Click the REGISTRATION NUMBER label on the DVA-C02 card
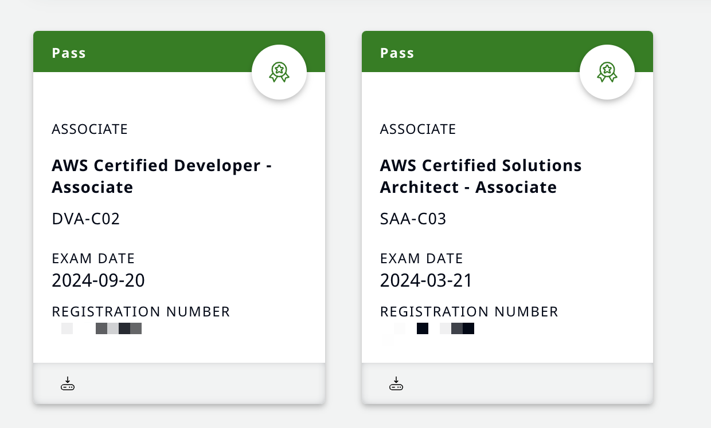Viewport: 711px width, 428px height. [140, 312]
